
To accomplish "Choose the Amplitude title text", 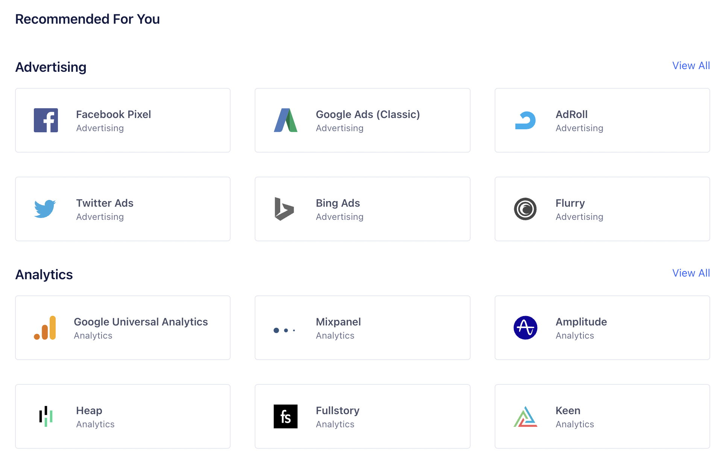I will pyautogui.click(x=581, y=322).
